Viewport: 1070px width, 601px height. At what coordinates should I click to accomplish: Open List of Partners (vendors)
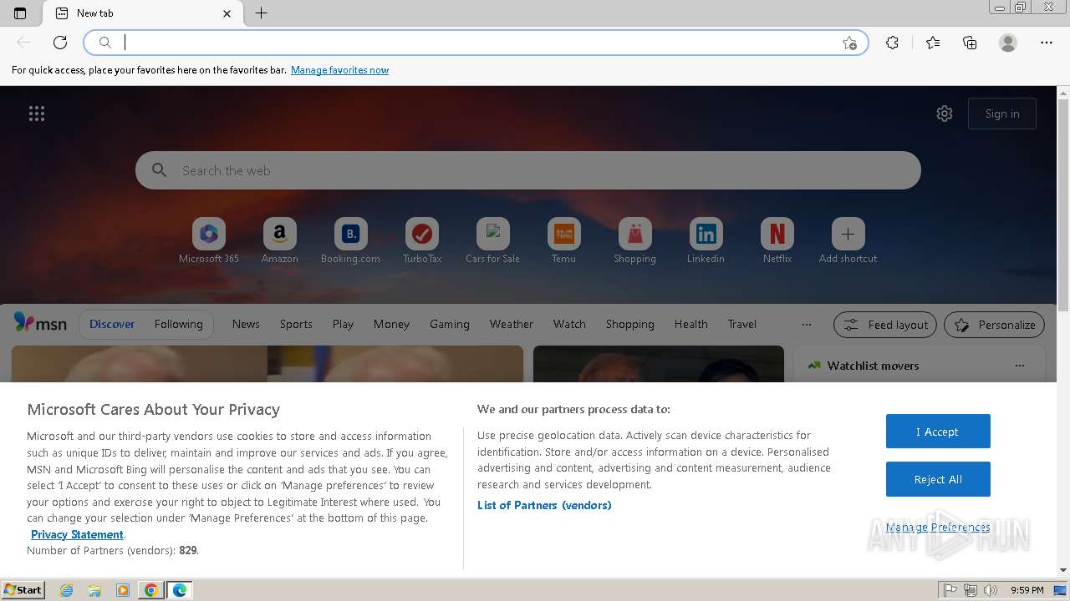pyautogui.click(x=544, y=505)
